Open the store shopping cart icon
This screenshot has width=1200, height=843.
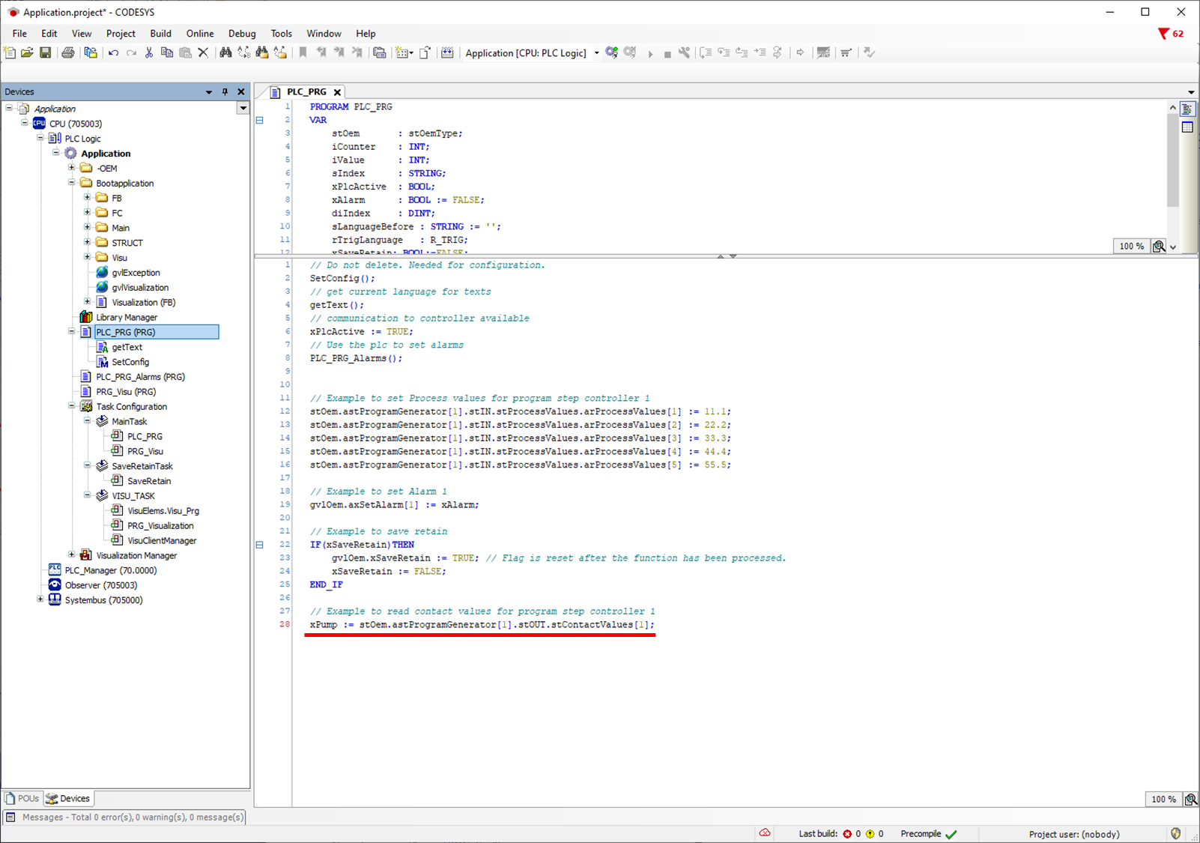pos(846,52)
